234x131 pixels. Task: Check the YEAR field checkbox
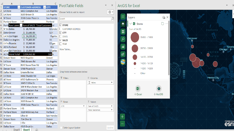coord(60,44)
